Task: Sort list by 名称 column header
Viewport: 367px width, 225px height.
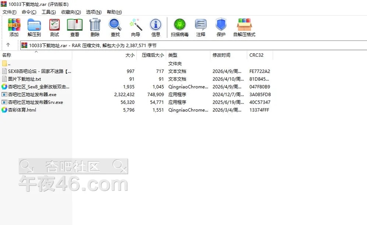Action: (x=7, y=55)
